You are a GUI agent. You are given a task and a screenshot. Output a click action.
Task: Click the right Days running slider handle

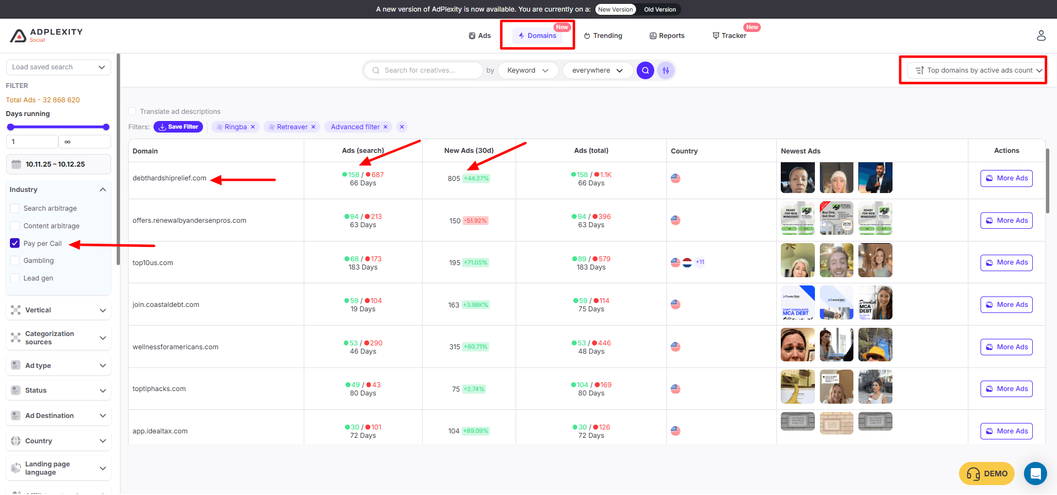click(x=106, y=127)
